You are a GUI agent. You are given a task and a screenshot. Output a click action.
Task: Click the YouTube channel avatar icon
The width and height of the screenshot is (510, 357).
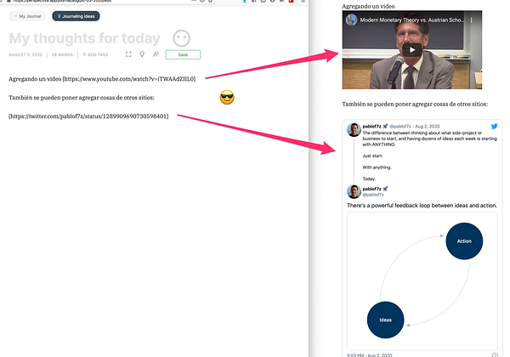[351, 20]
